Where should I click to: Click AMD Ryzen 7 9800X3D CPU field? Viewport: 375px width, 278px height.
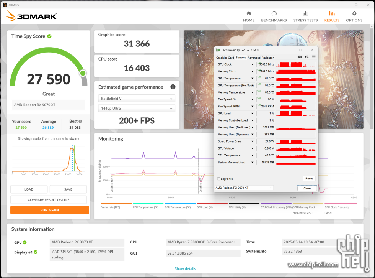tap(203, 242)
